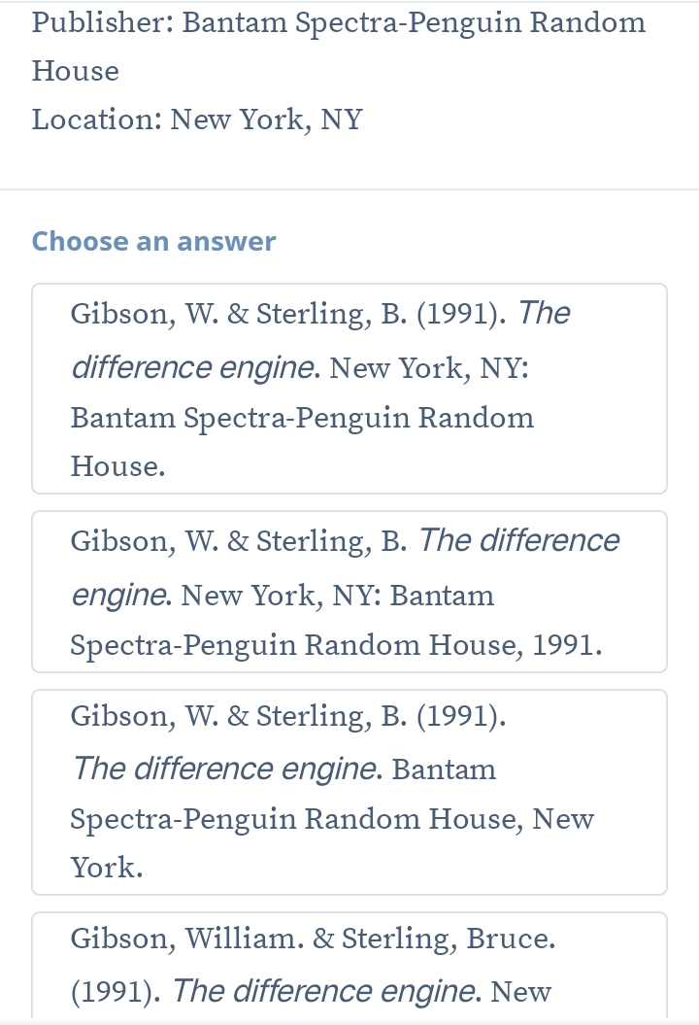The height and width of the screenshot is (1025, 699).
Task: Click the final "House." in the first answer
Action: point(117,466)
